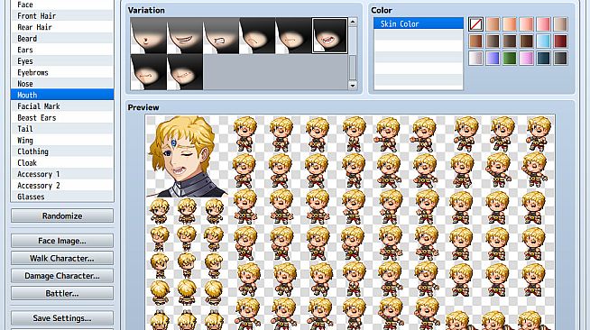
Task: Open the Beast Ears part category
Action: (62, 117)
